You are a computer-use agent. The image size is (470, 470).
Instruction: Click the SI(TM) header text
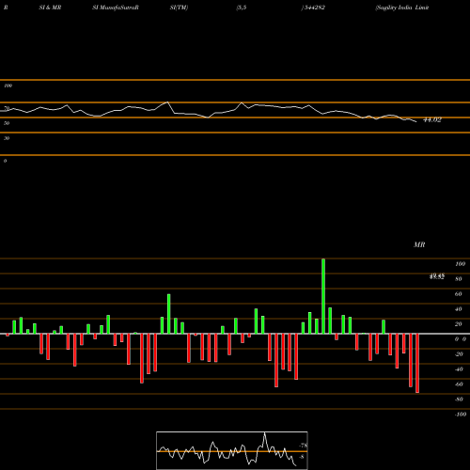179,8
